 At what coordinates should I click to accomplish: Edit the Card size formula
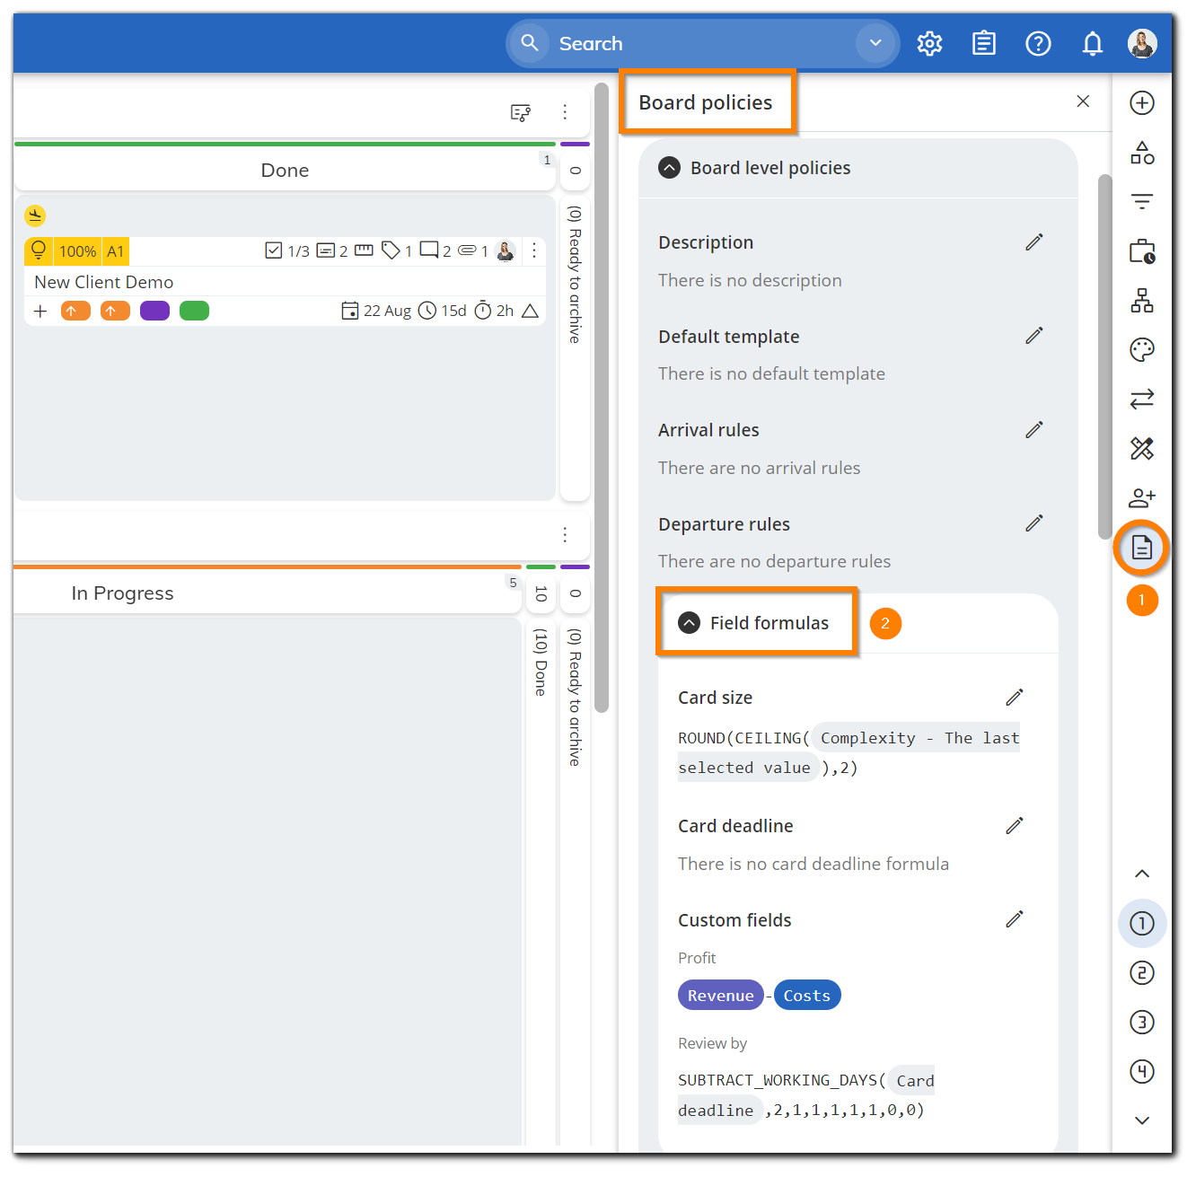point(1015,698)
